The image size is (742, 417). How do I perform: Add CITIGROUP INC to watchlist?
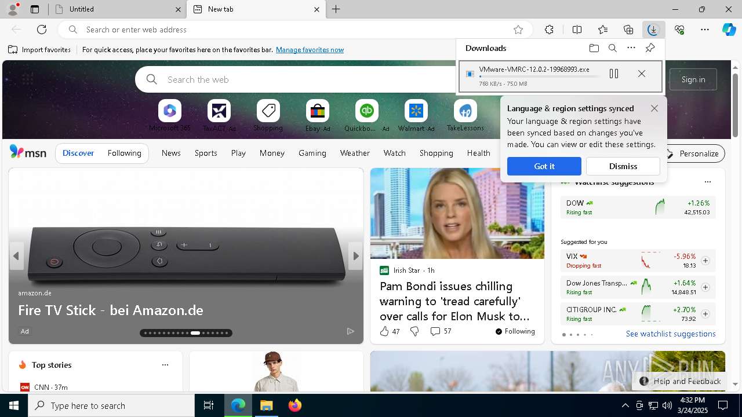point(705,314)
